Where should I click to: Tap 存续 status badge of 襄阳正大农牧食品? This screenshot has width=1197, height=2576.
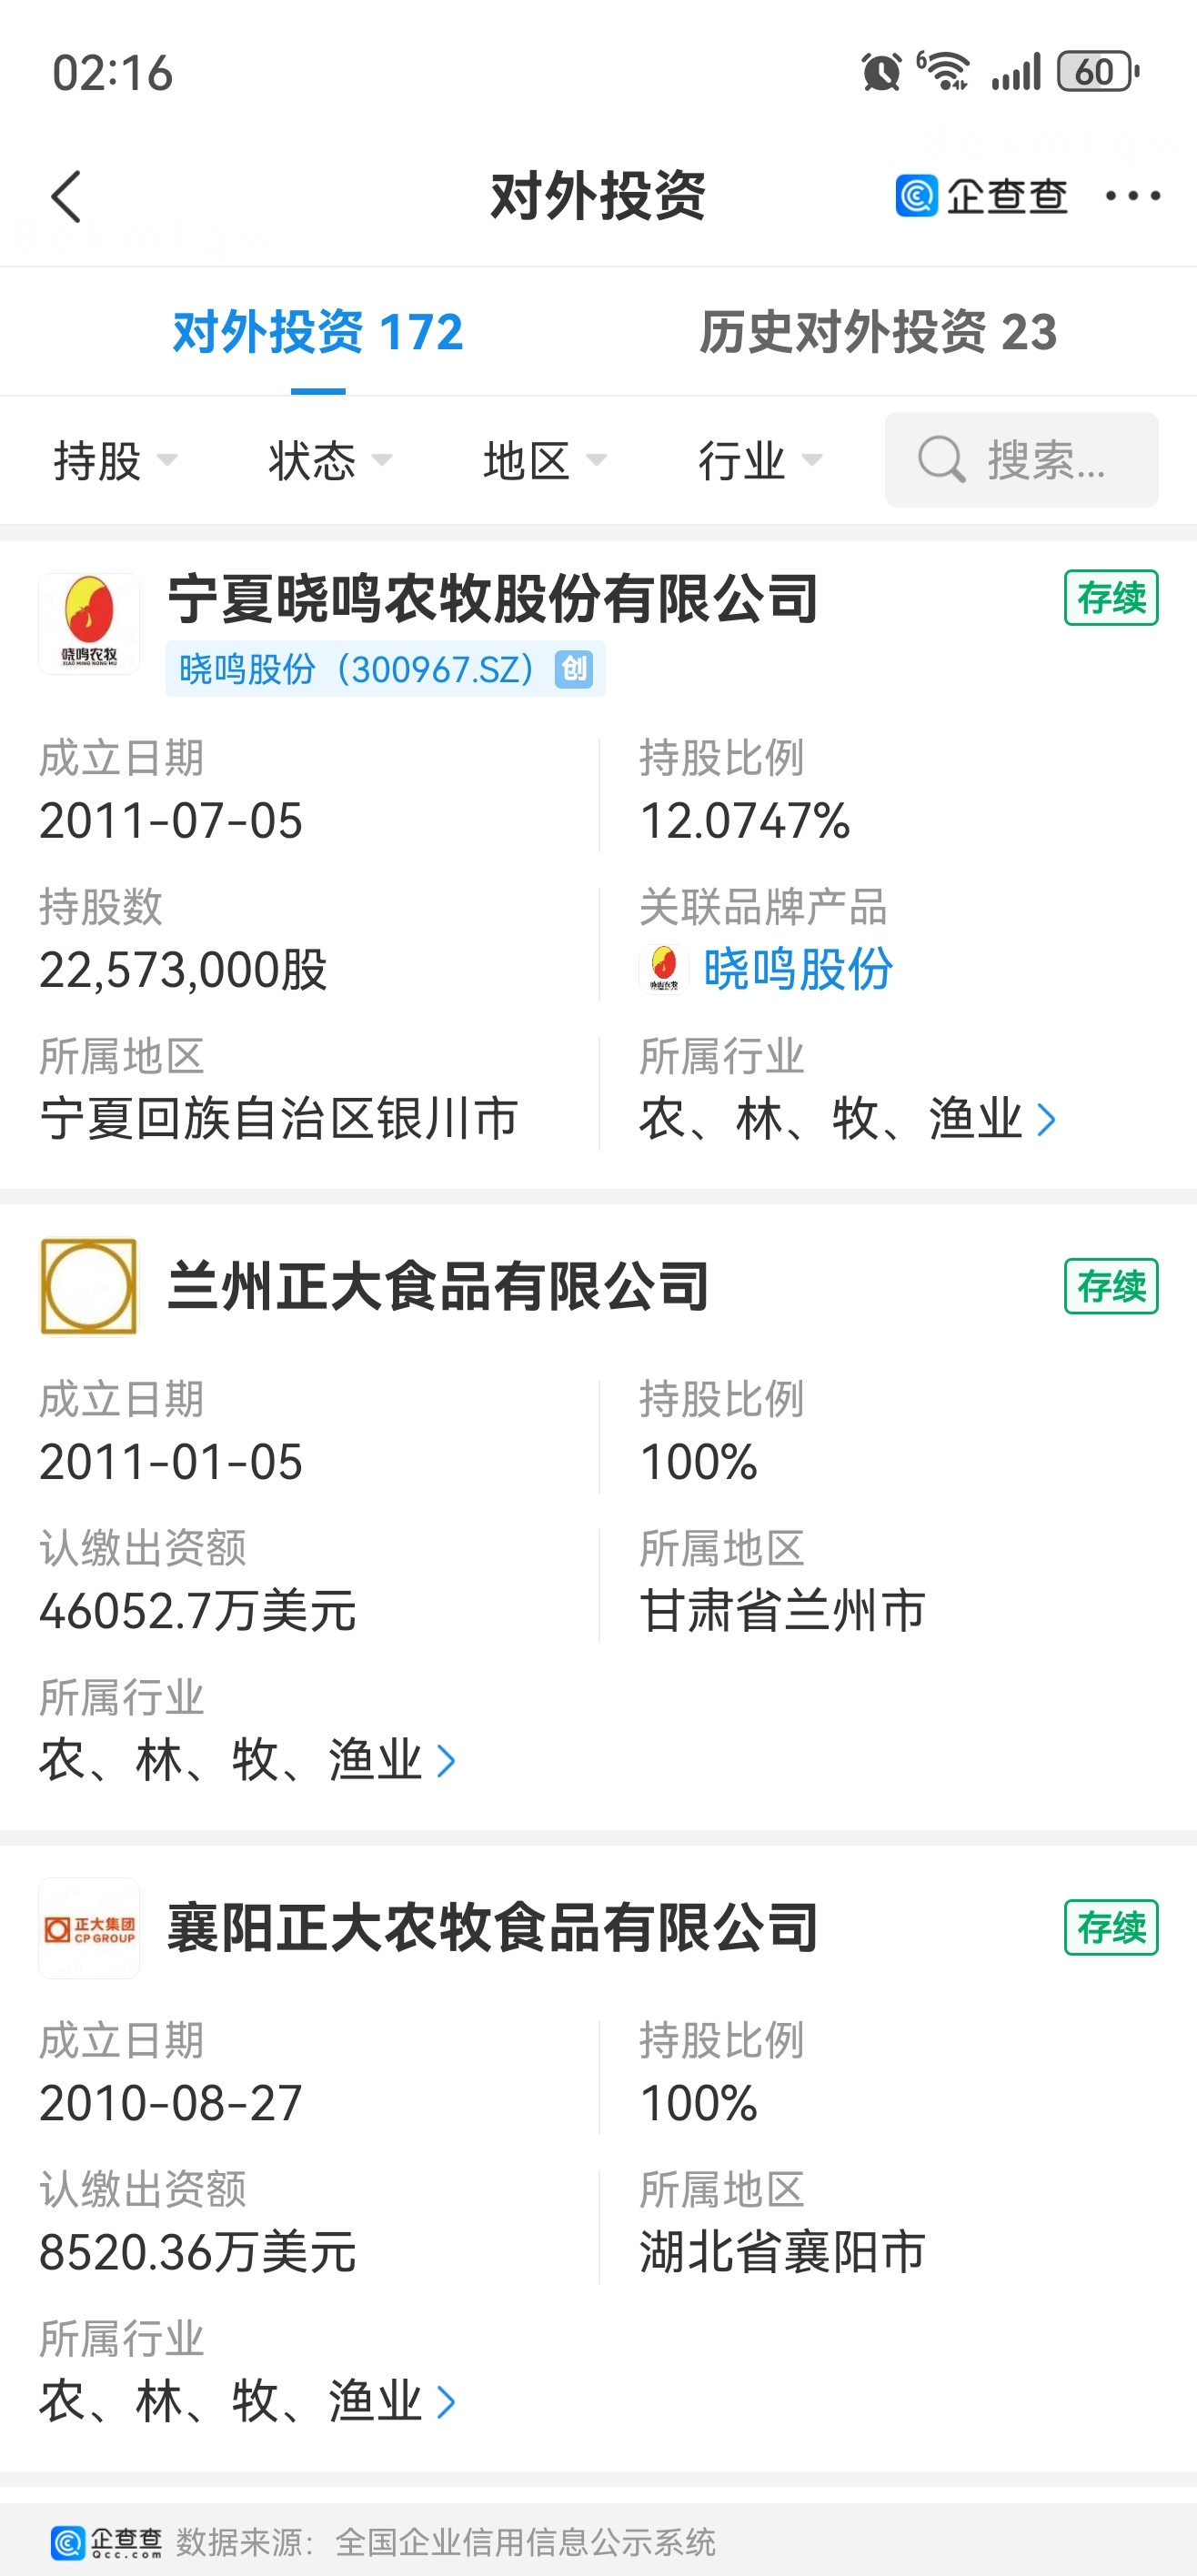coord(1111,1927)
